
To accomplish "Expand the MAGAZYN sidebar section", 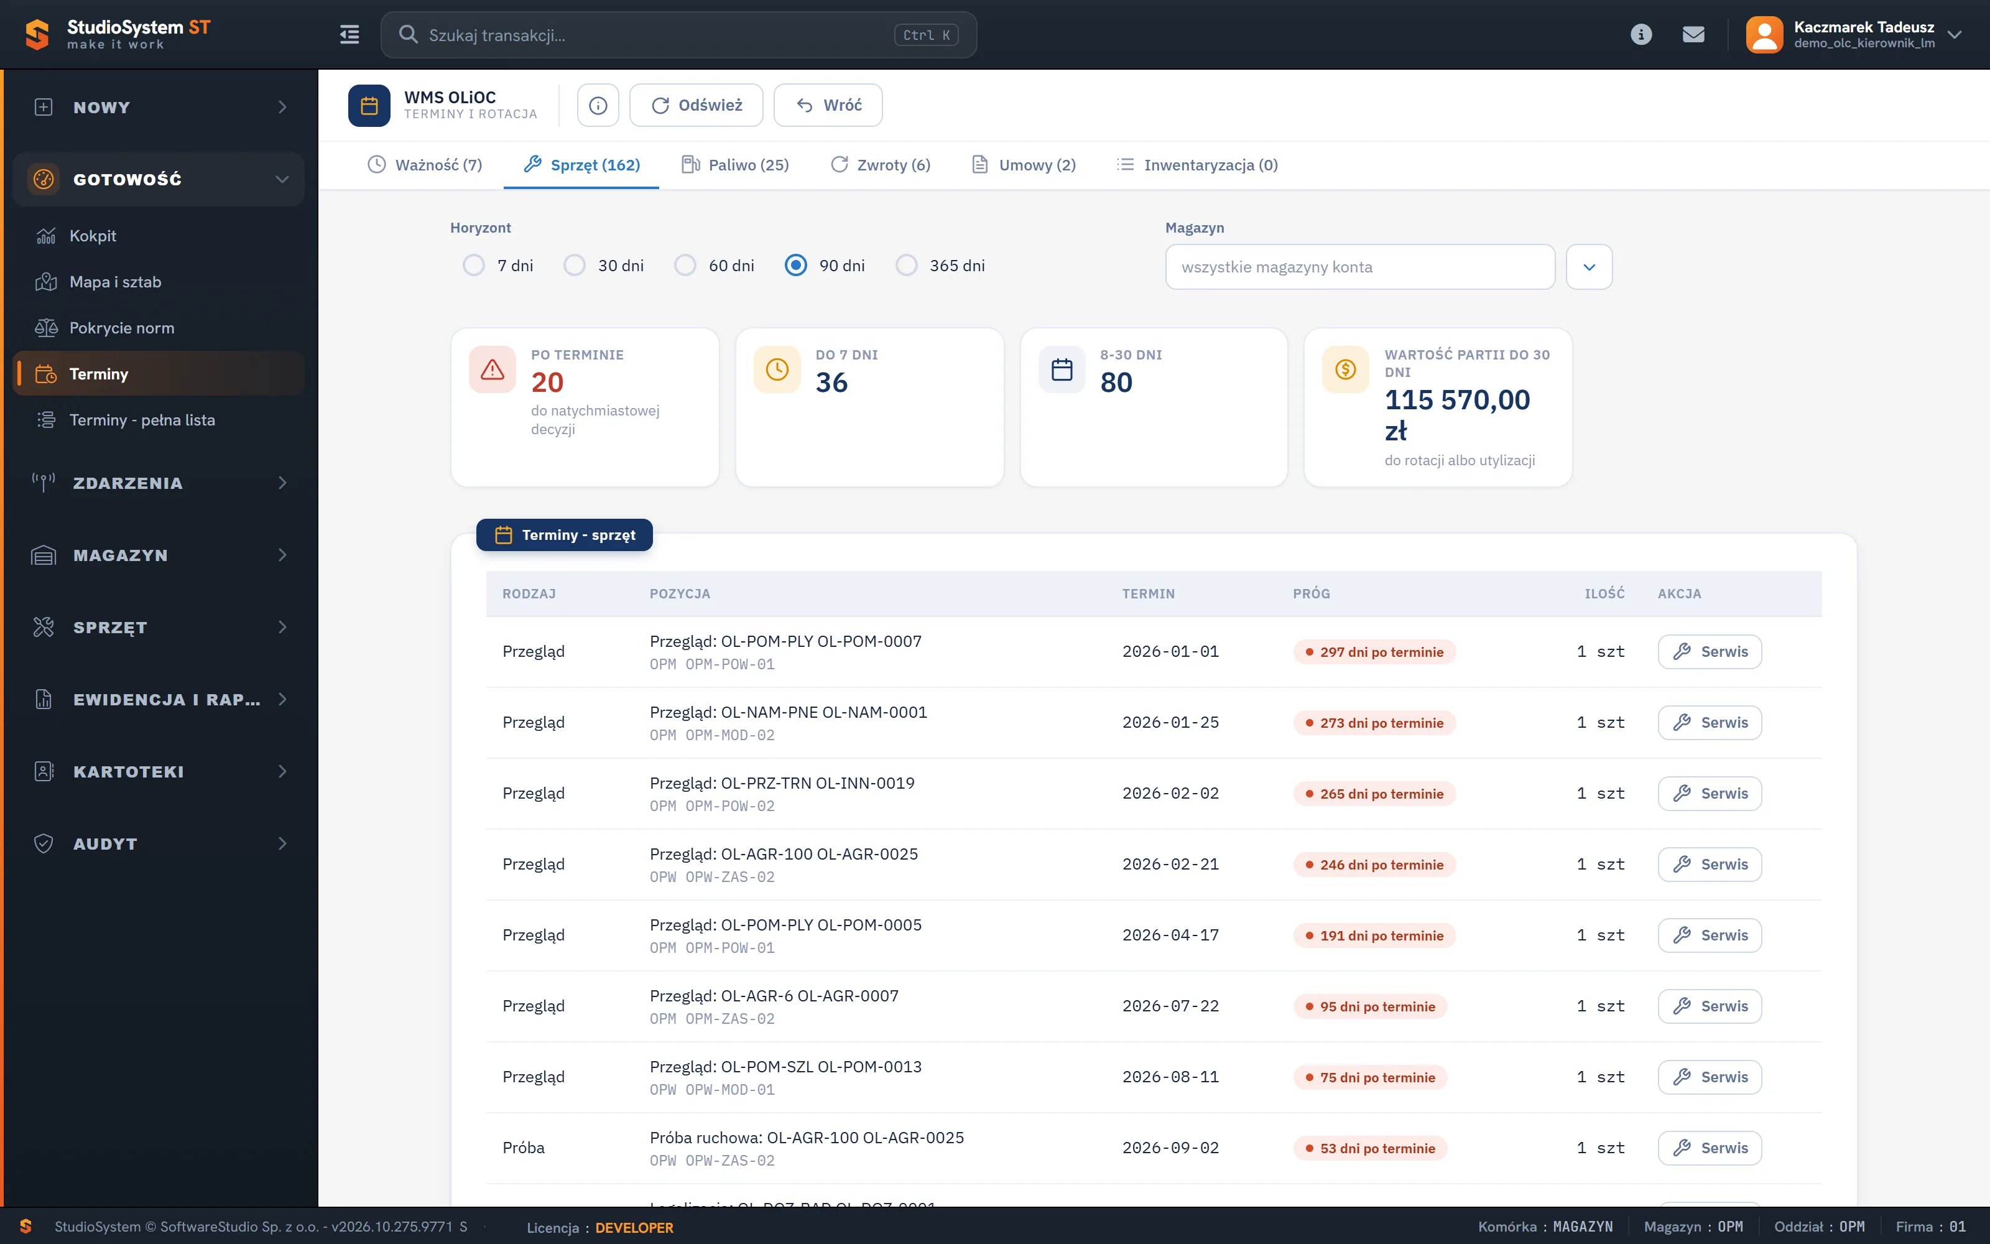I will tap(159, 555).
